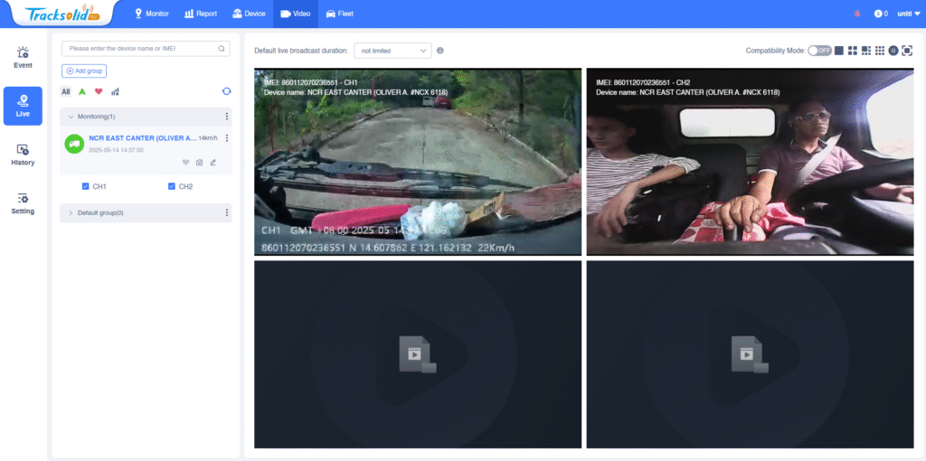Filter devices by favorites heart icon
Screen dimensions: 926x461
click(x=99, y=91)
